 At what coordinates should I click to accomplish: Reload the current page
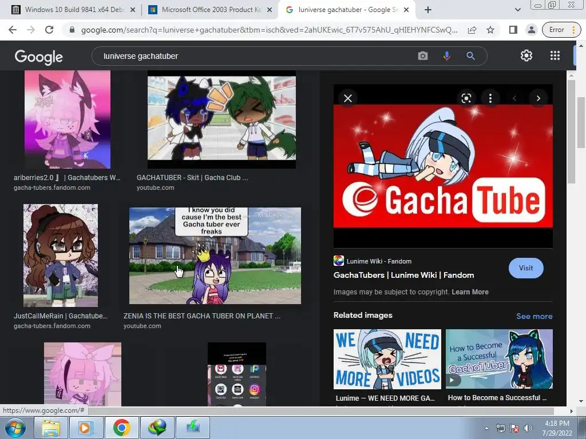[49, 30]
